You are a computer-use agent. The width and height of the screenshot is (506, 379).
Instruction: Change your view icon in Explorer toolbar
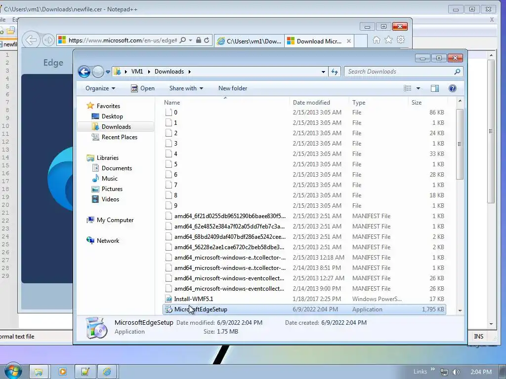(408, 88)
